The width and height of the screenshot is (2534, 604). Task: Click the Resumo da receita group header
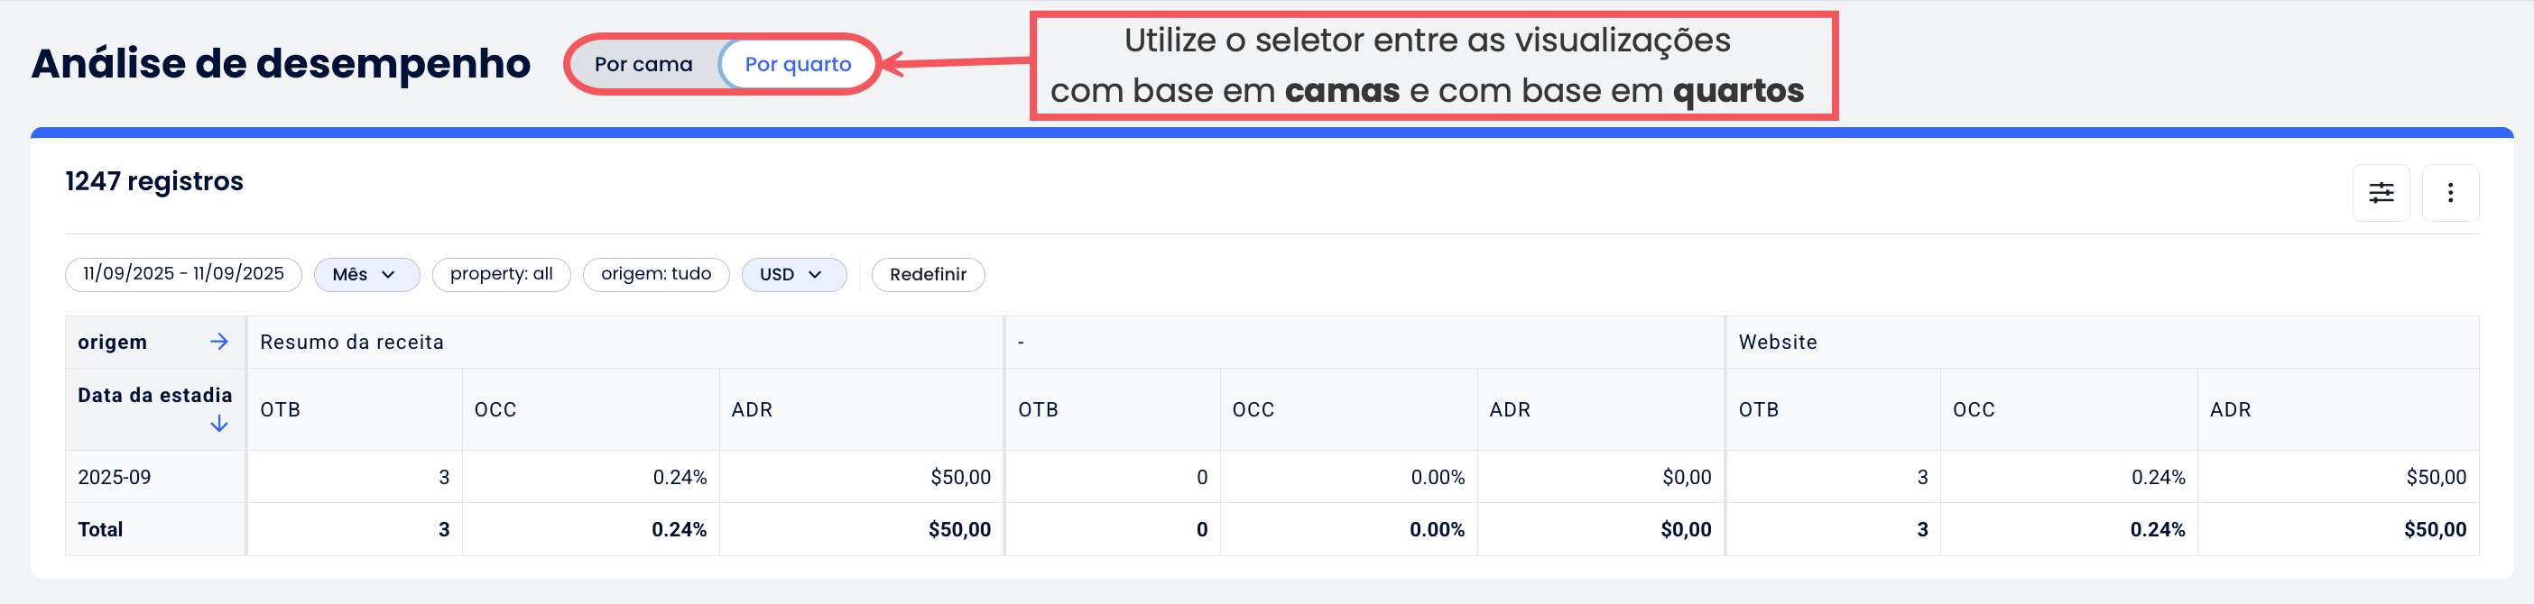coord(351,342)
